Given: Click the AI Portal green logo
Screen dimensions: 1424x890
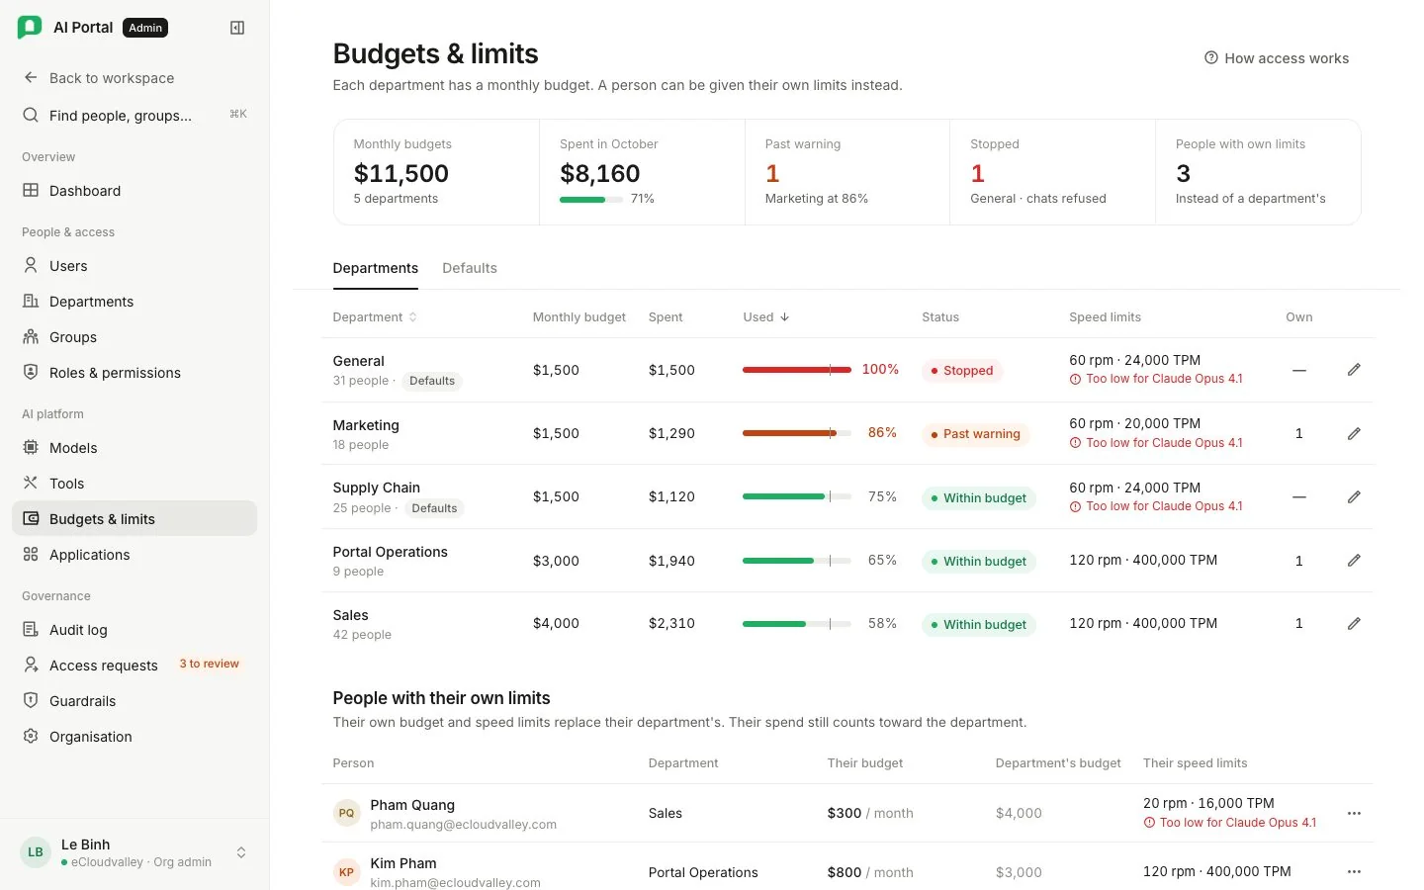Looking at the screenshot, I should pyautogui.click(x=30, y=28).
